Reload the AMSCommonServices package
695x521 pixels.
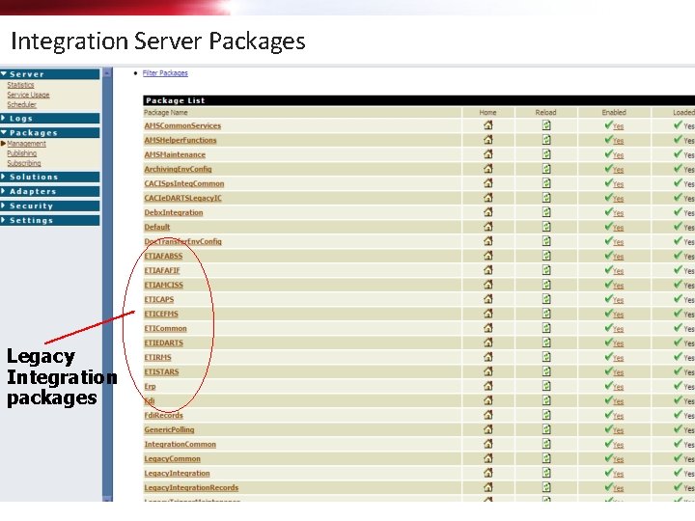tap(546, 125)
